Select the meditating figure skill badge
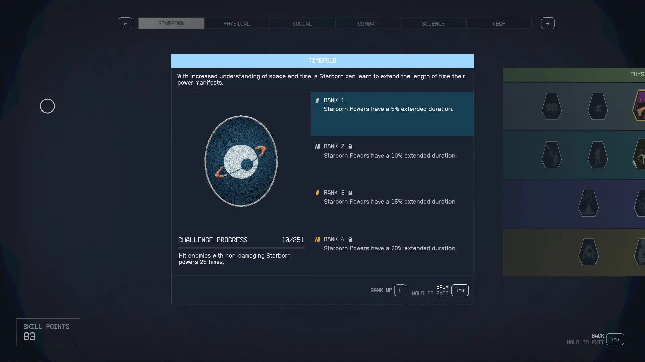 [588, 203]
